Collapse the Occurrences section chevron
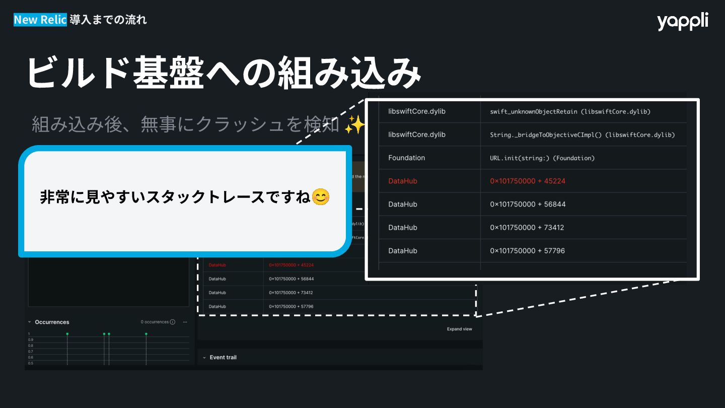Screen dimensions: 725x408 coord(30,322)
